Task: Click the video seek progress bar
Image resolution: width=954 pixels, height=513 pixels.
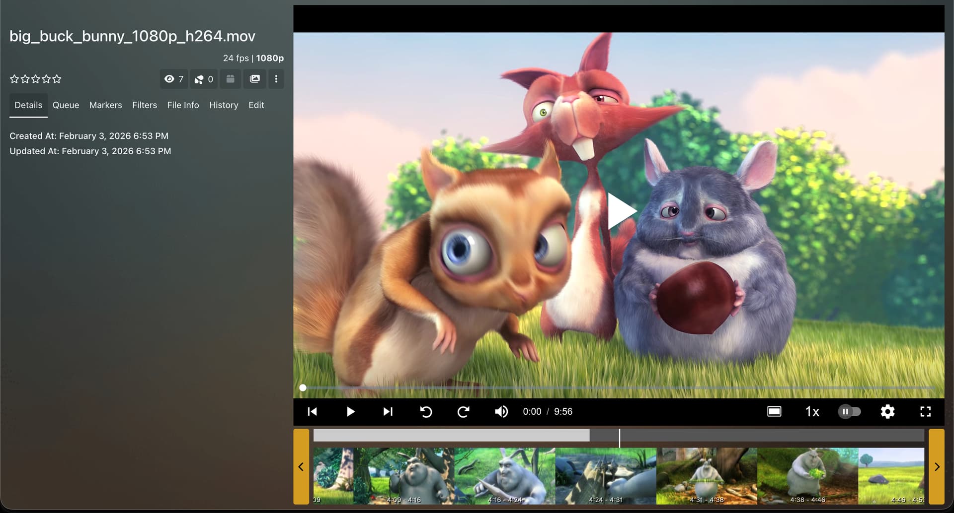Action: coord(618,388)
